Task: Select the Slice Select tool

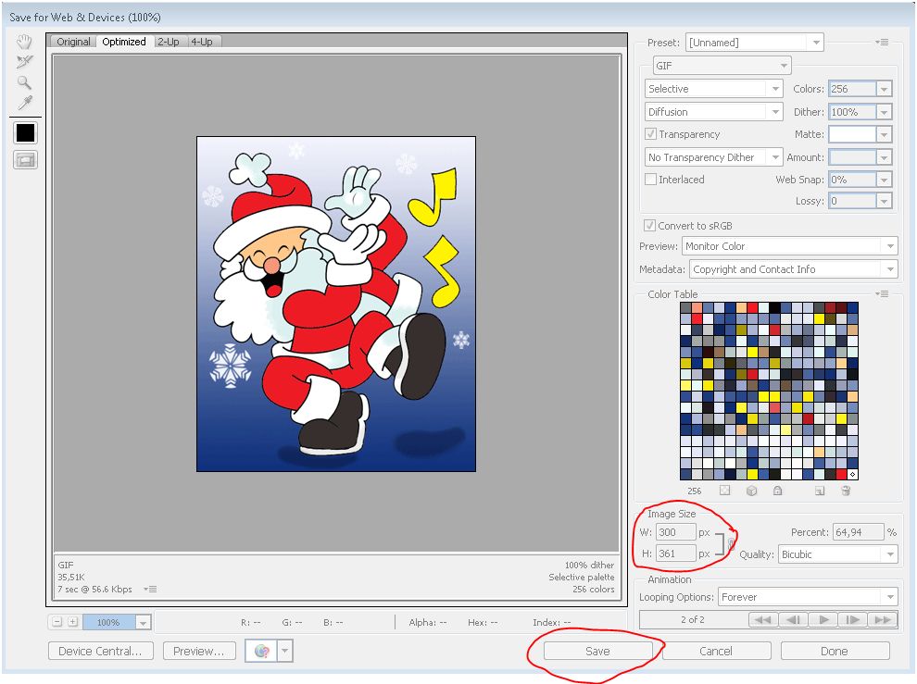Action: (x=25, y=62)
